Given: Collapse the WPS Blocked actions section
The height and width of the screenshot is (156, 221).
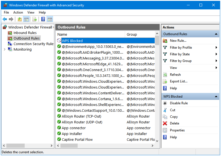Looking at the screenshot, I should click(x=216, y=97).
